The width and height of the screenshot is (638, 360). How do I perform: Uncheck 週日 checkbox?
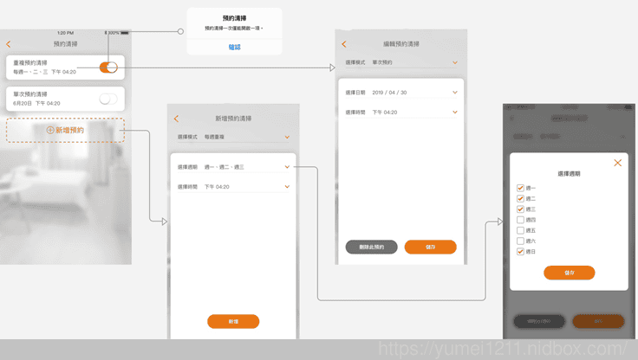(520, 252)
